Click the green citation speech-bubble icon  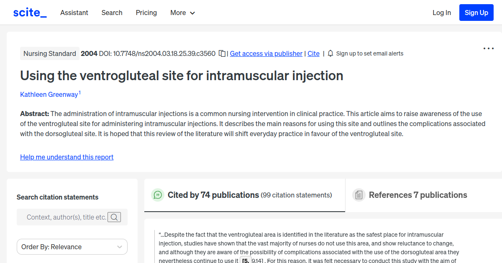coord(157,195)
